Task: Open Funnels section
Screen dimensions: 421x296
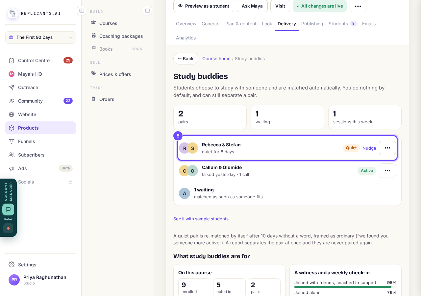Action: click(x=40, y=141)
